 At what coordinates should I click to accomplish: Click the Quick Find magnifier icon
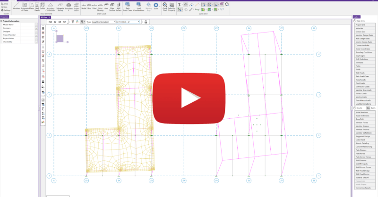pyautogui.click(x=165, y=6)
